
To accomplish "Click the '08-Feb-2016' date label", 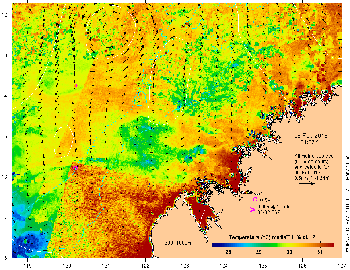I will click(x=311, y=136).
